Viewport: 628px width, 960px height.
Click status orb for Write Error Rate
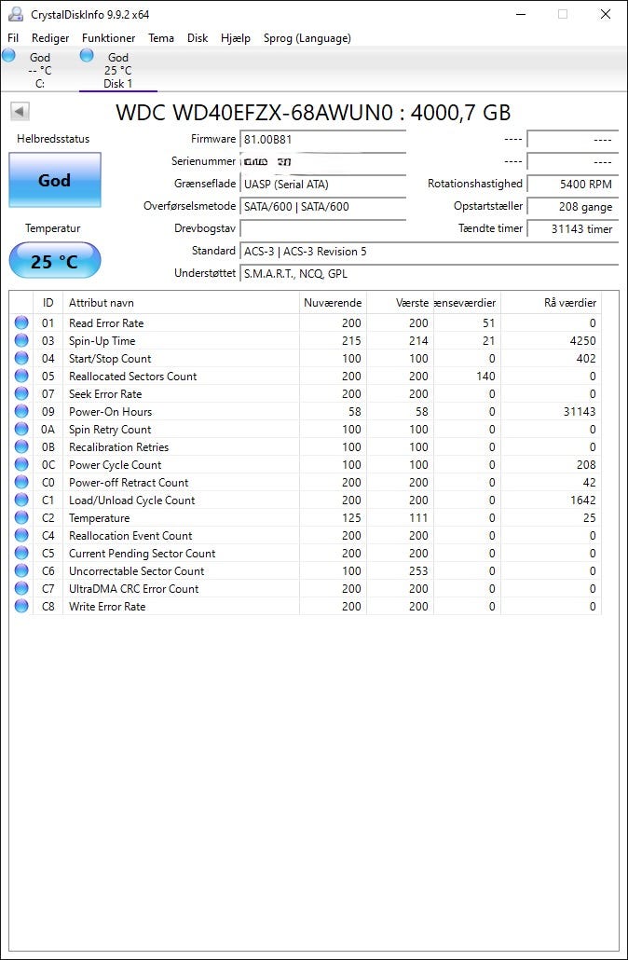(x=21, y=606)
